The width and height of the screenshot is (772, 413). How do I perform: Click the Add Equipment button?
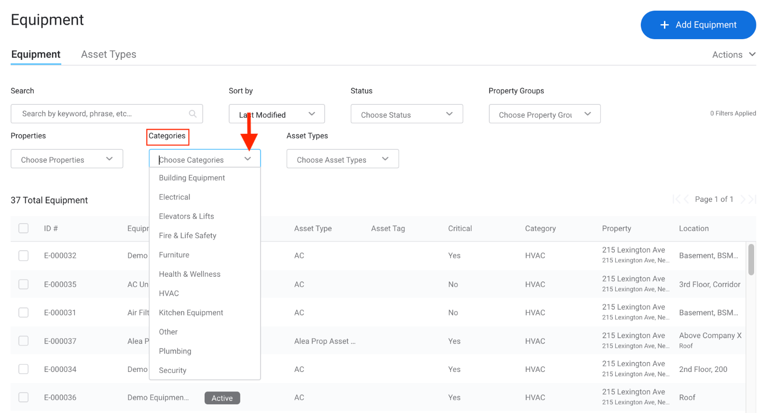click(x=698, y=25)
